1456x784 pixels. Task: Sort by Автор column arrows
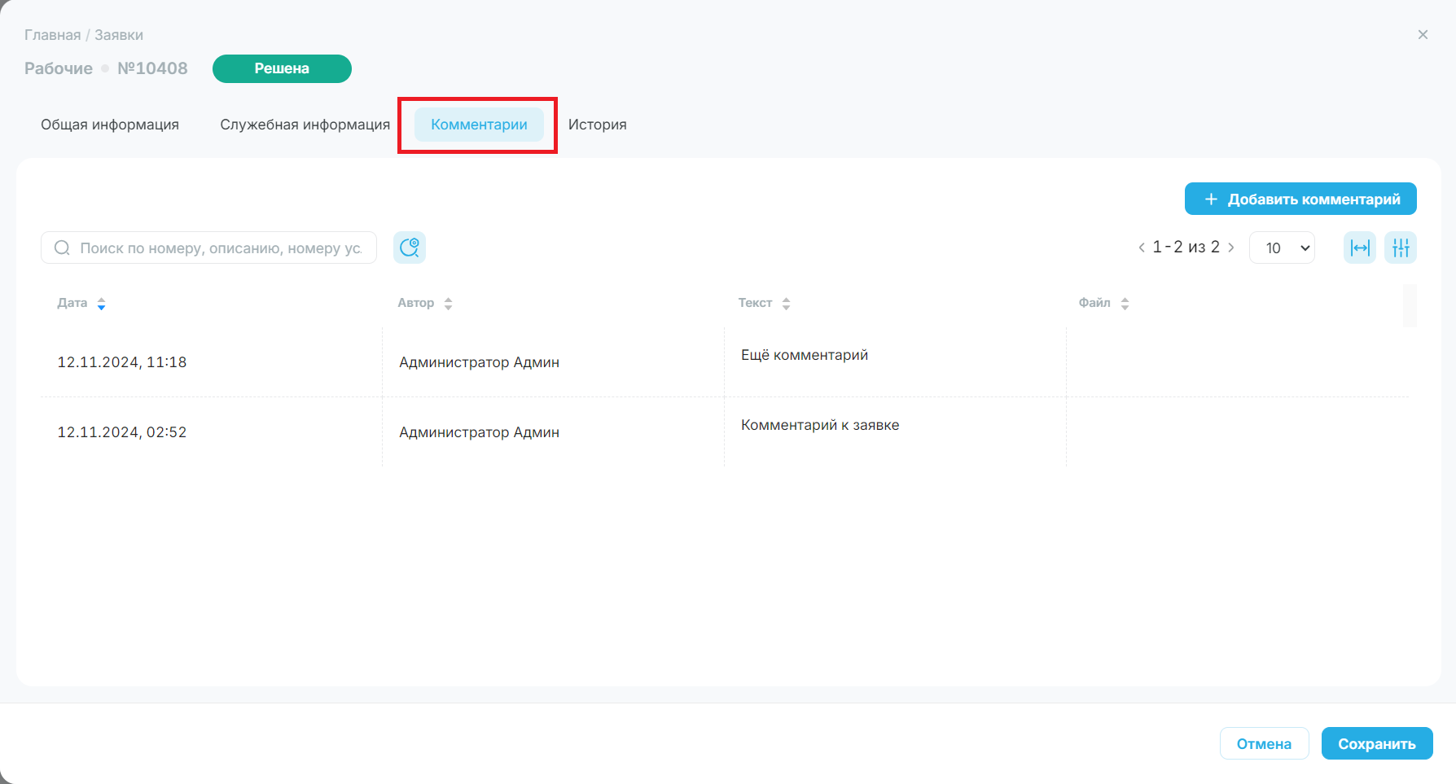click(448, 304)
